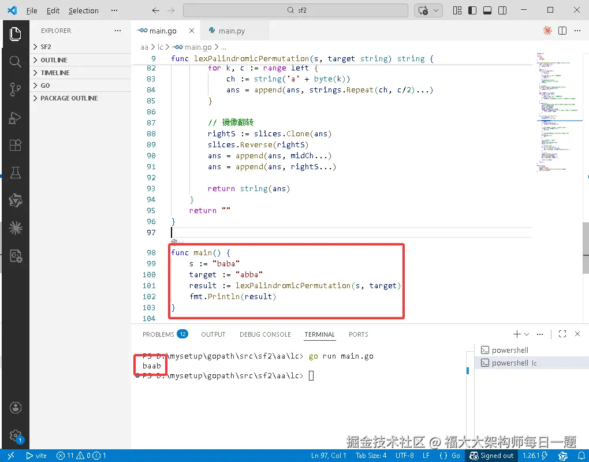Open notifications bell in status bar

point(581,456)
